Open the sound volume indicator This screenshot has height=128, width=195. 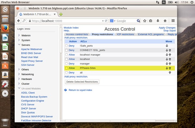coord(177,2)
